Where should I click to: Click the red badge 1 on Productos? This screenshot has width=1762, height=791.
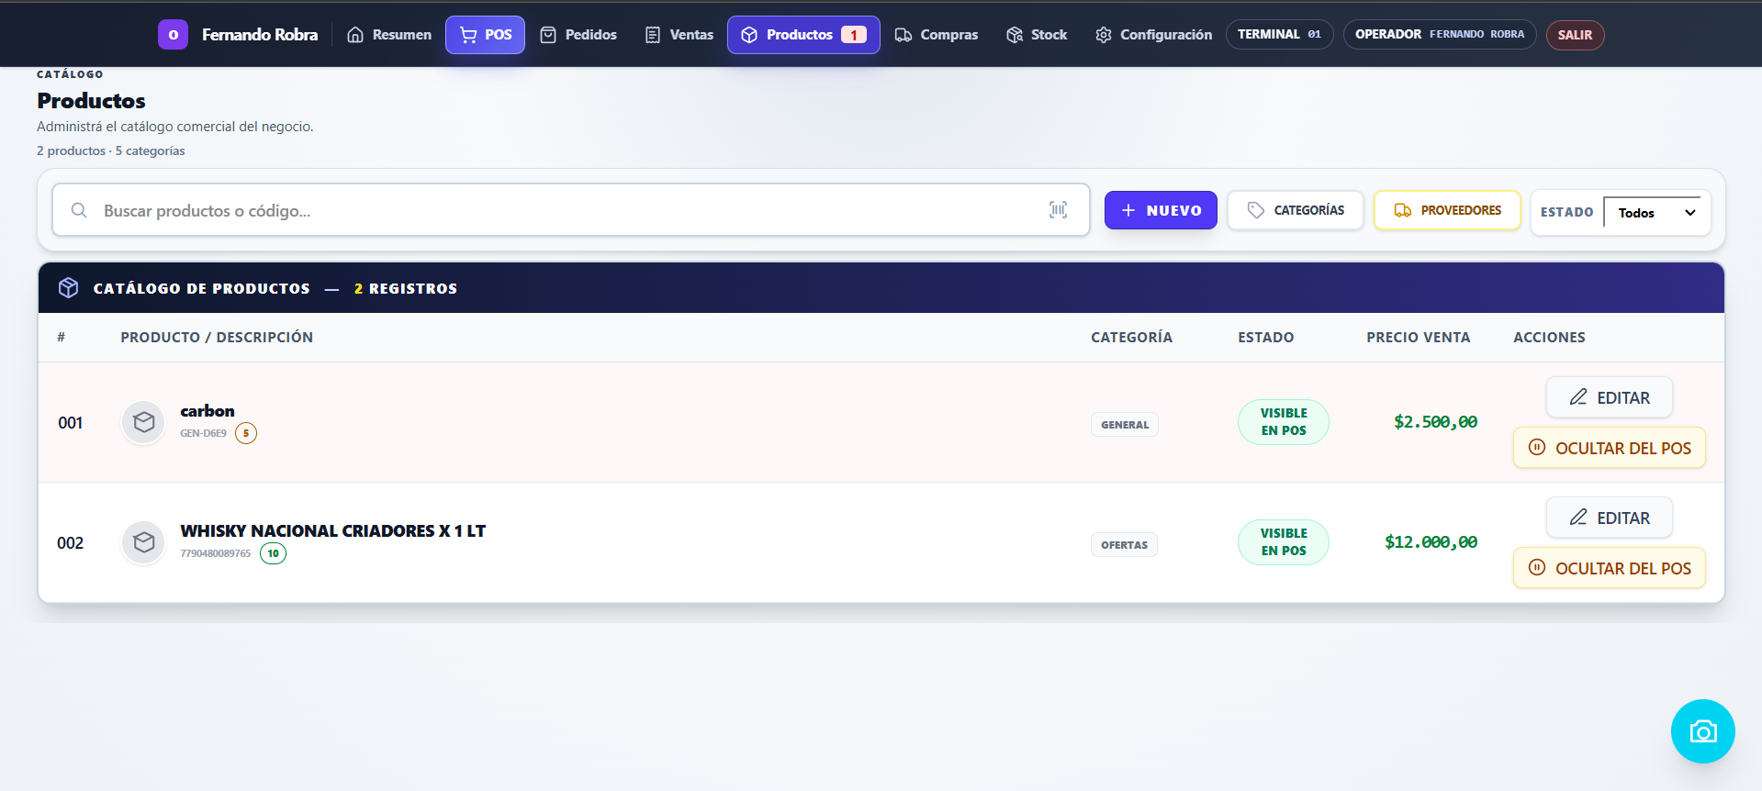click(x=854, y=35)
